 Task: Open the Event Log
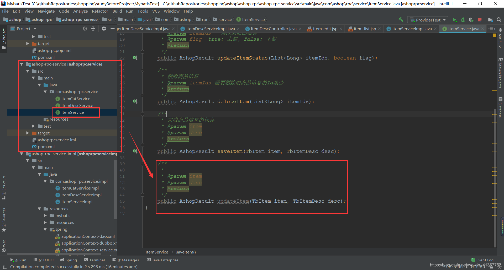[482, 260]
